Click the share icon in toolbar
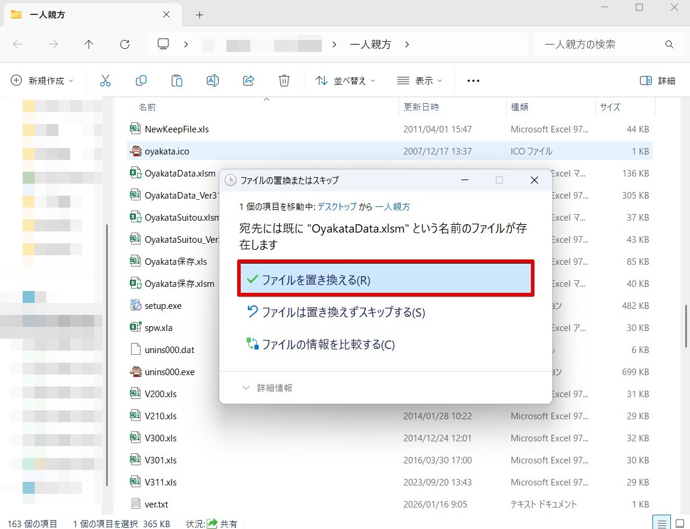 pyautogui.click(x=249, y=81)
